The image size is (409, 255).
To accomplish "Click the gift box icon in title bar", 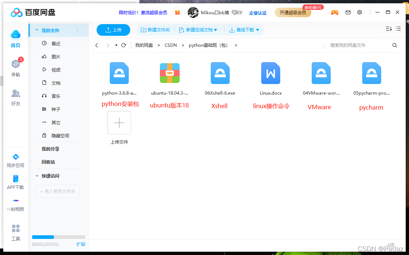I will coord(177,12).
